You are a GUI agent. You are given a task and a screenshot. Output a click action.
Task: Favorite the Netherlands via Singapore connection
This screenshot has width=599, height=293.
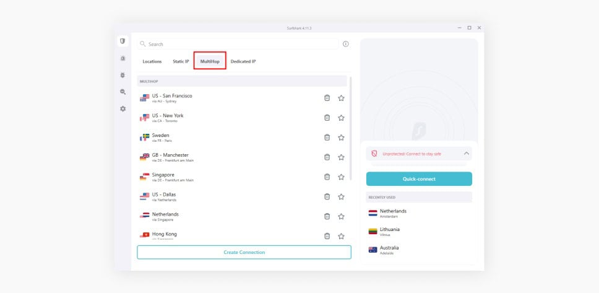(x=341, y=216)
